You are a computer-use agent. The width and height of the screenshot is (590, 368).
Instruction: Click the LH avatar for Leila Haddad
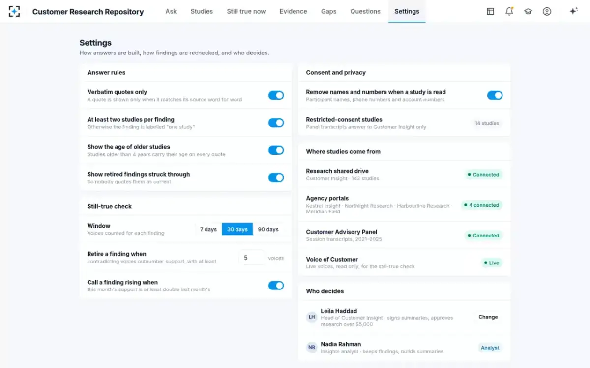click(x=312, y=317)
